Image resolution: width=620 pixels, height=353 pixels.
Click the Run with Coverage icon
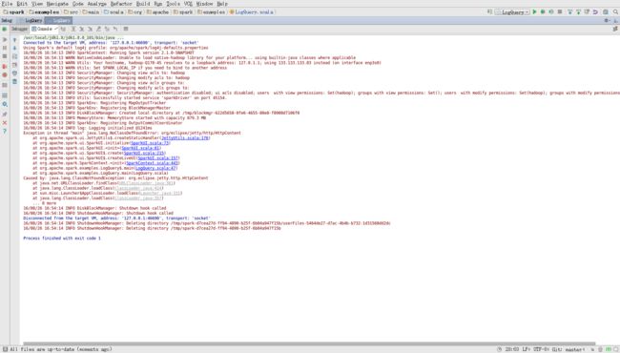551,11
